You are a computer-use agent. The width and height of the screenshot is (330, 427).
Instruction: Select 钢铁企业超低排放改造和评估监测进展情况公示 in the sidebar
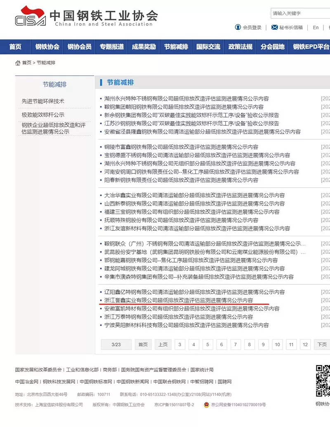click(x=54, y=129)
